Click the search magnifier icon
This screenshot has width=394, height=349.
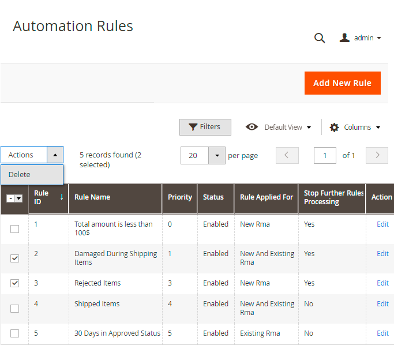319,38
